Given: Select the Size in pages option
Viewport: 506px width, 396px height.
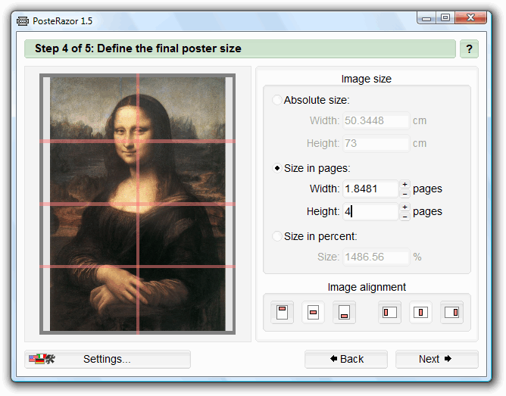Looking at the screenshot, I should [x=277, y=168].
